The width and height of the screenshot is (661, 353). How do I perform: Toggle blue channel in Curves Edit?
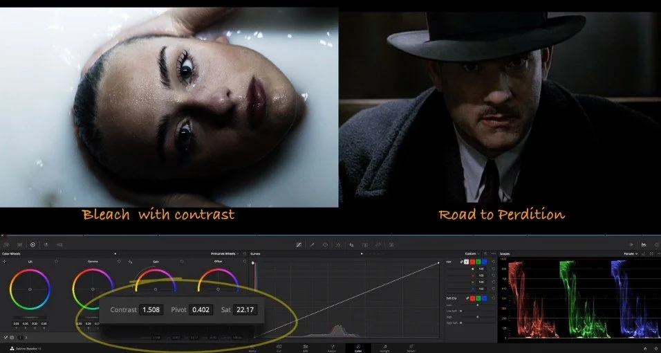[485, 262]
